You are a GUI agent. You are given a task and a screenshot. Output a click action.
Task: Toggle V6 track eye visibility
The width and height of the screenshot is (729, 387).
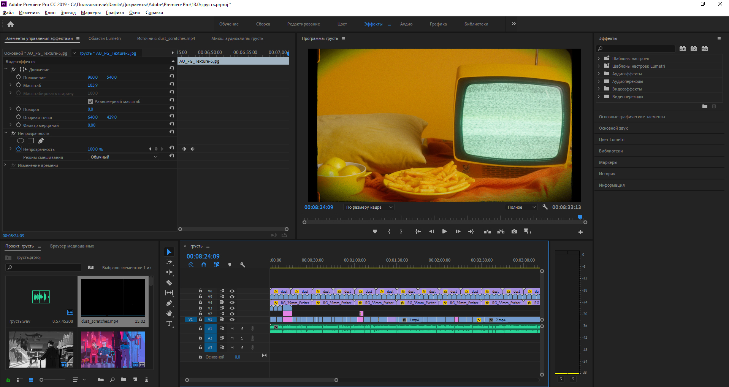pos(232,291)
